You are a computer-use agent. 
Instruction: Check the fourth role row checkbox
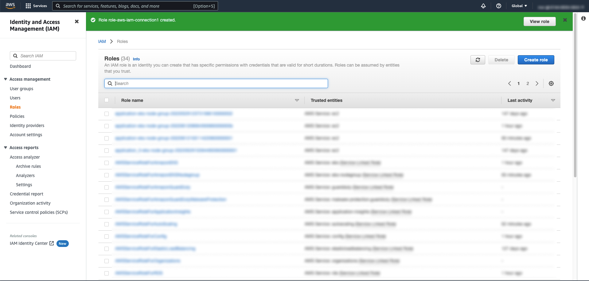click(107, 151)
